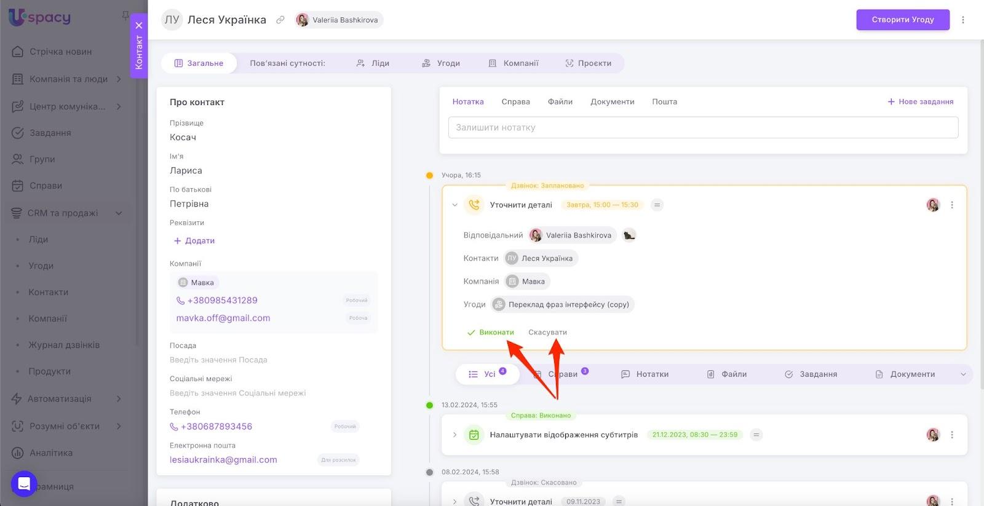Select the Пошта tab
Image resolution: width=984 pixels, height=506 pixels.
(x=665, y=102)
